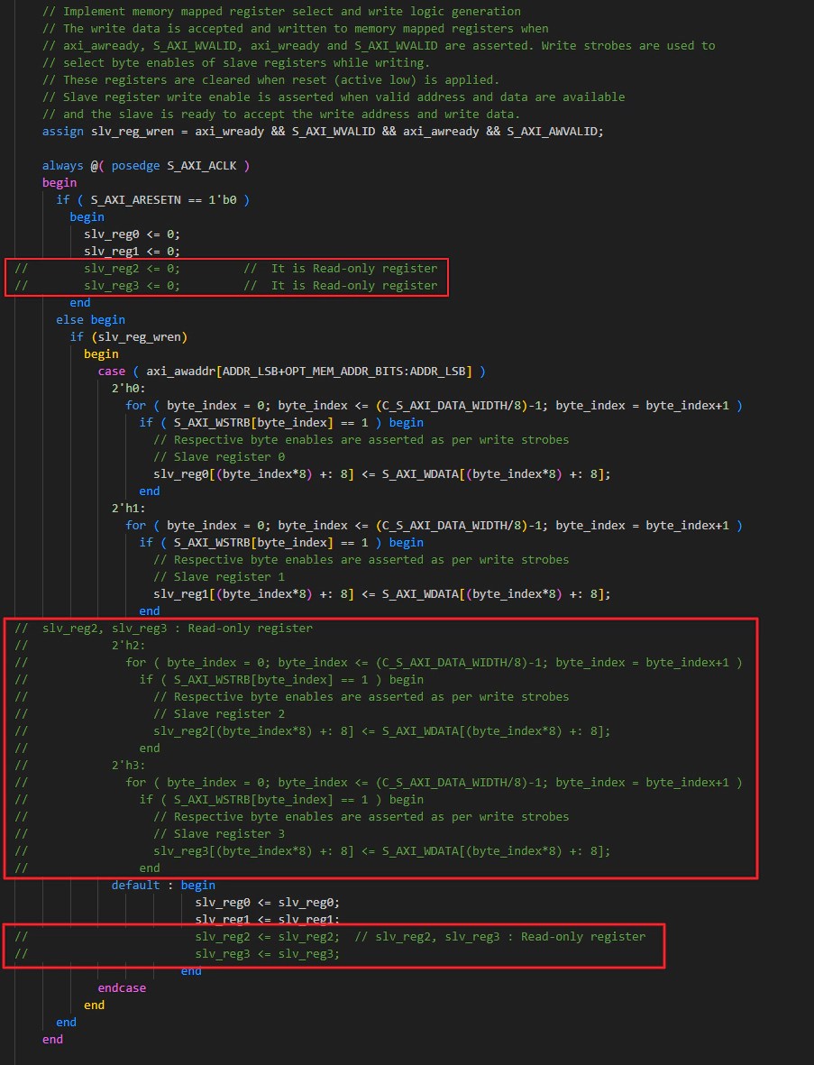Click the comment line starting "// Implement memory mapped register"
Image resolution: width=814 pixels, height=1065 pixels.
pos(282,12)
